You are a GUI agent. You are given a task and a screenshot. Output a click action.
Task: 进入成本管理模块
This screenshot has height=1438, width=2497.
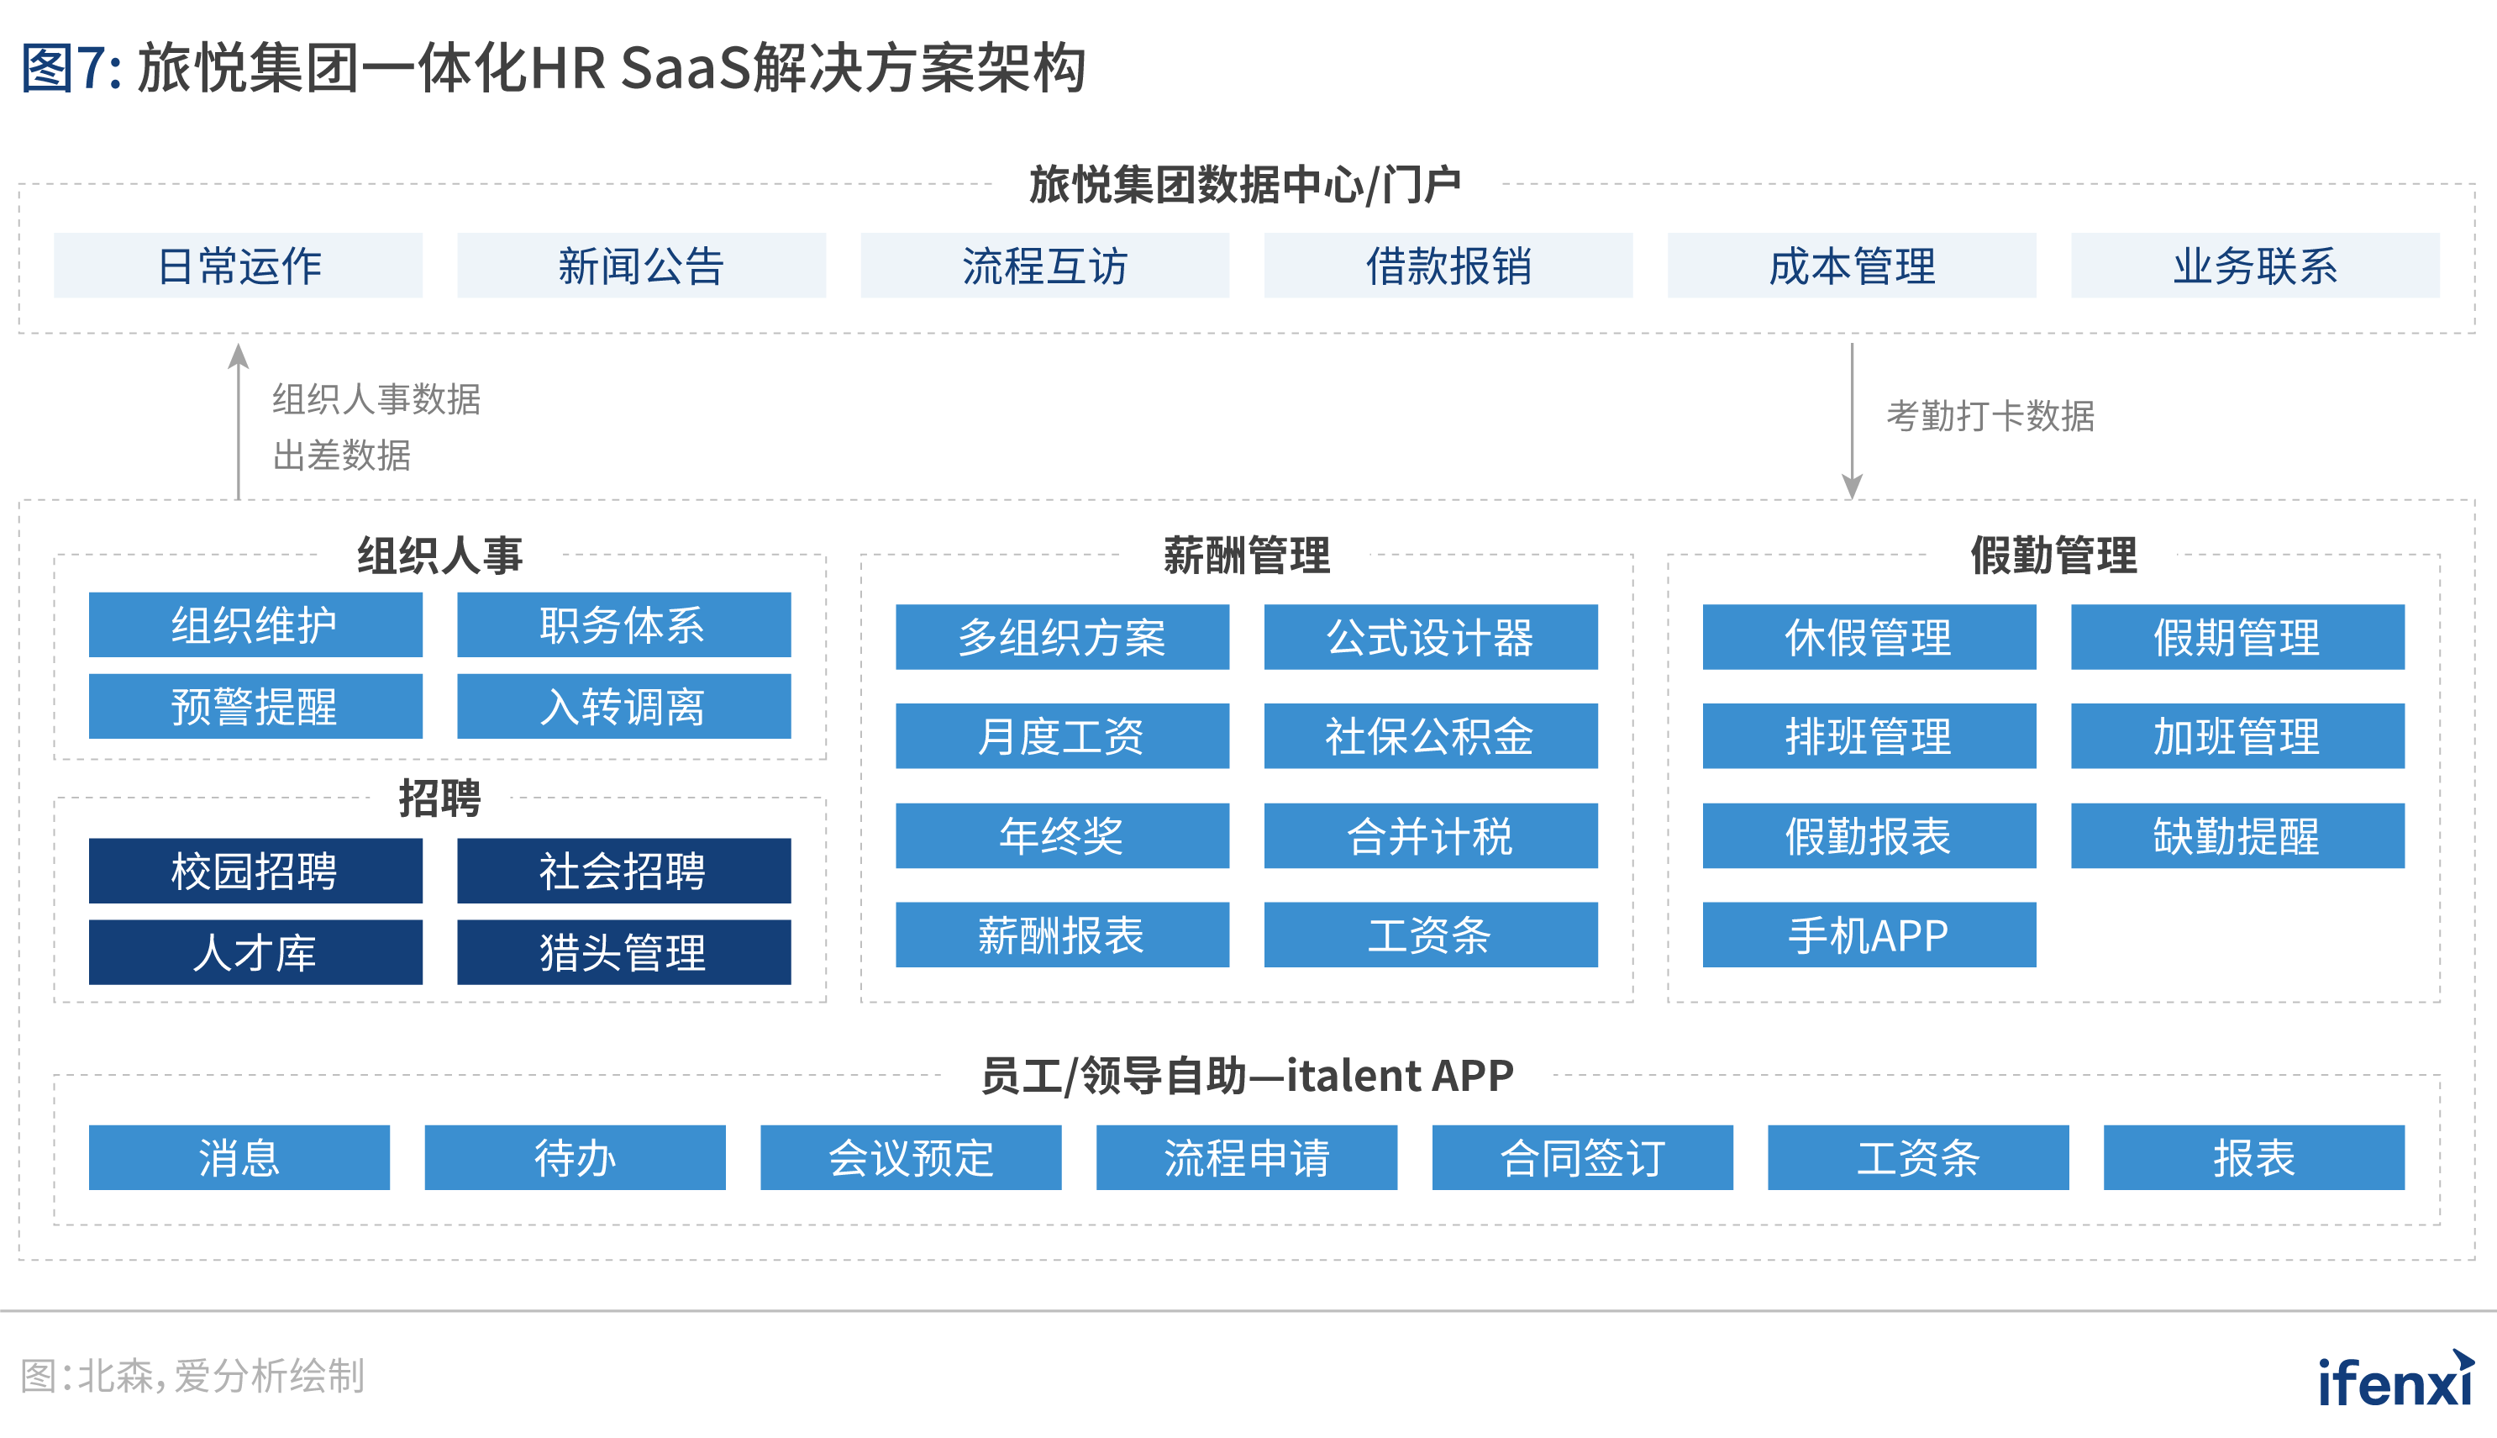tap(1850, 265)
